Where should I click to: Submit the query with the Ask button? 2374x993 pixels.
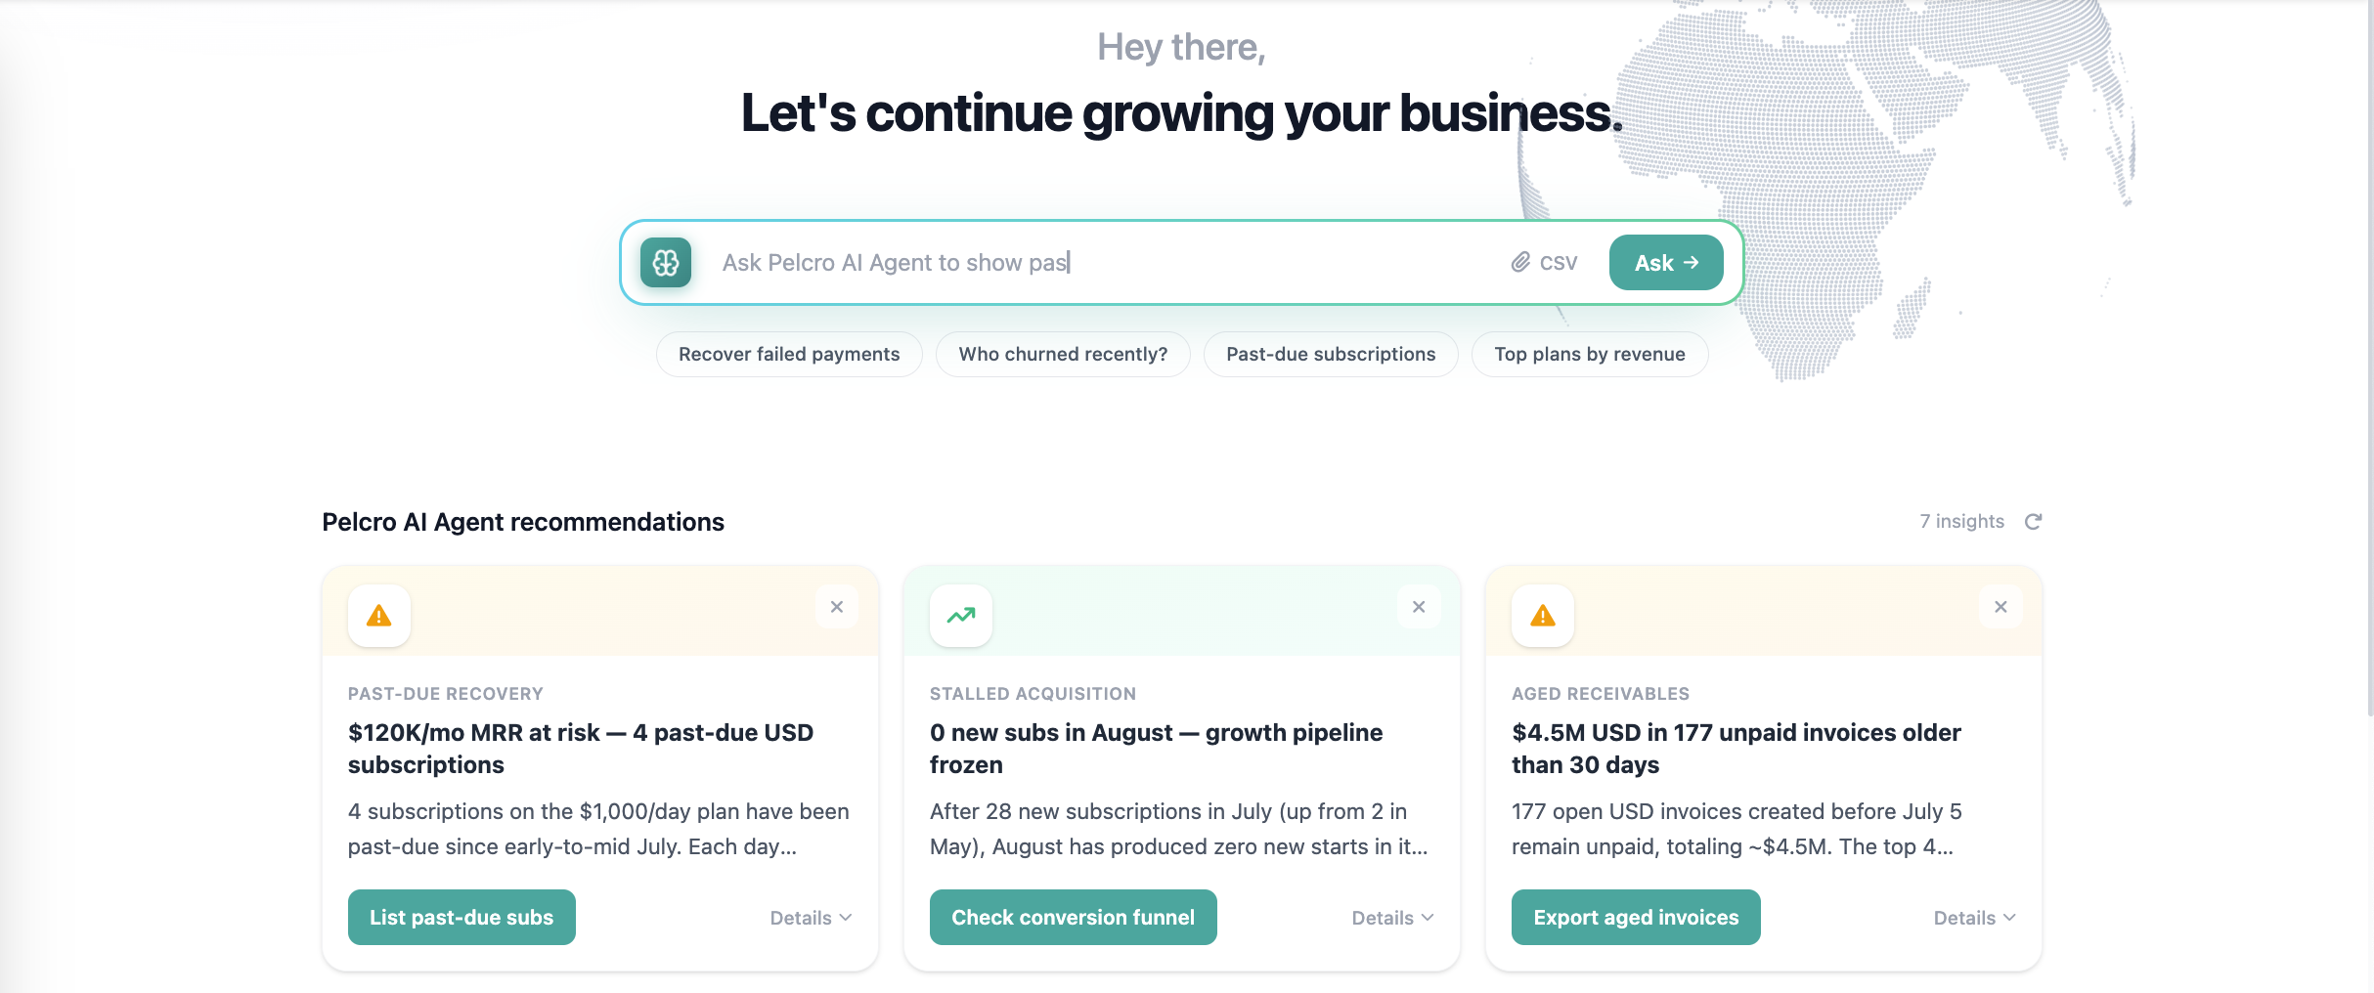click(x=1666, y=263)
